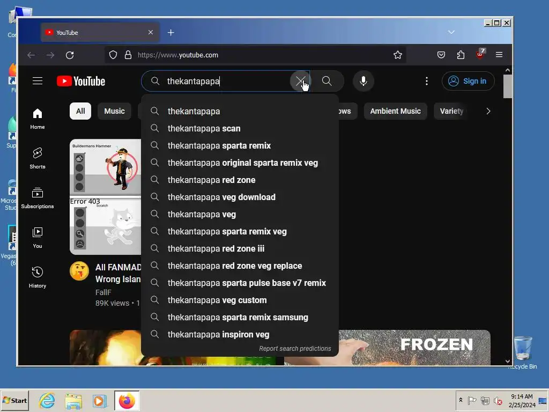Switch to the YouTube tab
This screenshot has width=549, height=412.
coord(100,33)
